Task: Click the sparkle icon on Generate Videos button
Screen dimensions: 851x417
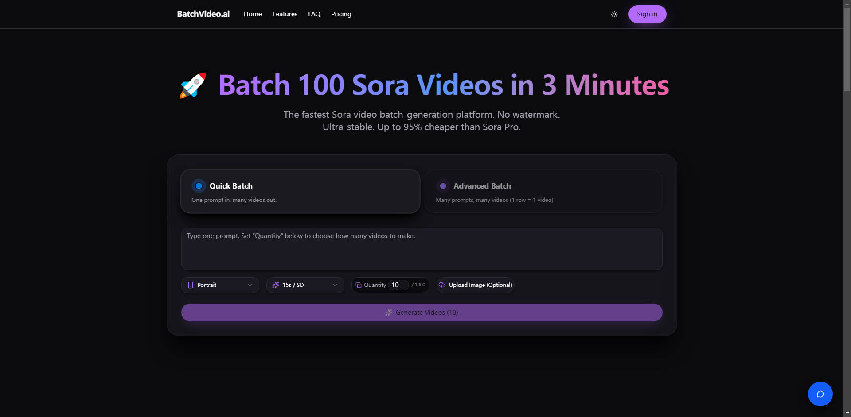Action: click(x=389, y=313)
